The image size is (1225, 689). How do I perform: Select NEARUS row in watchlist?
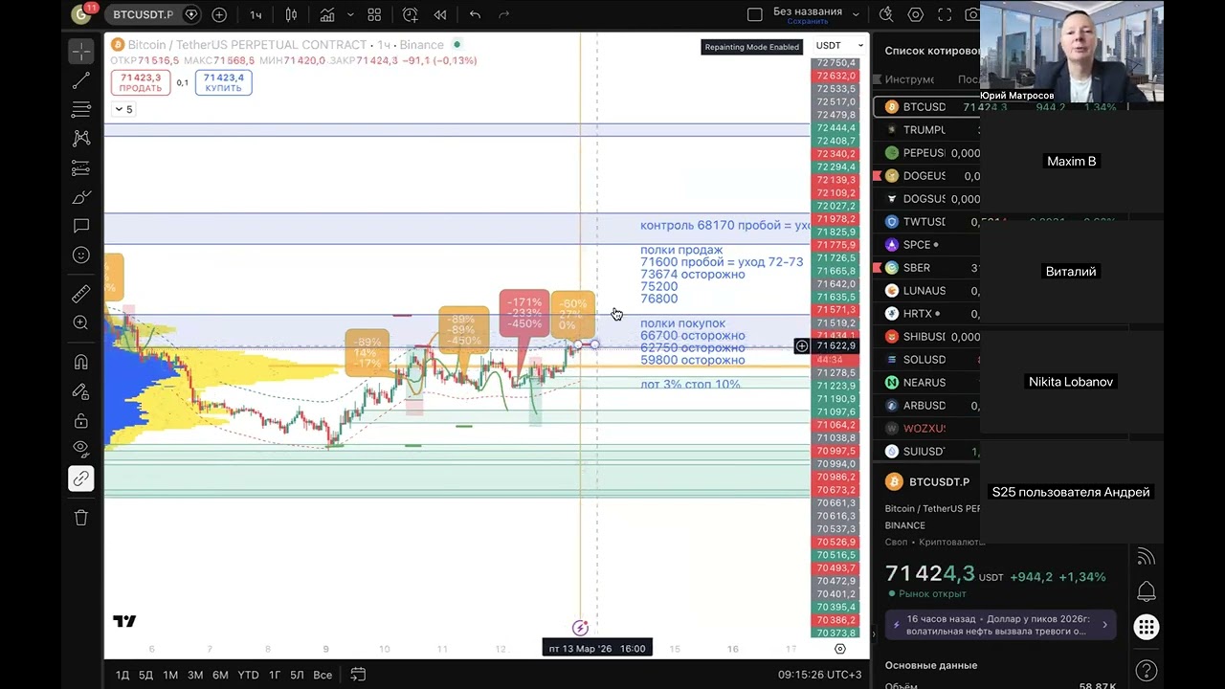(x=928, y=383)
